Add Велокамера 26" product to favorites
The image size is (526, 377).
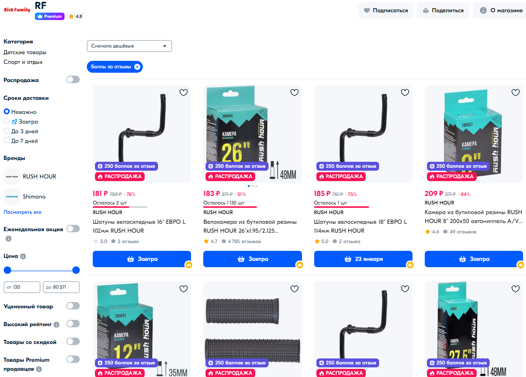[x=295, y=92]
